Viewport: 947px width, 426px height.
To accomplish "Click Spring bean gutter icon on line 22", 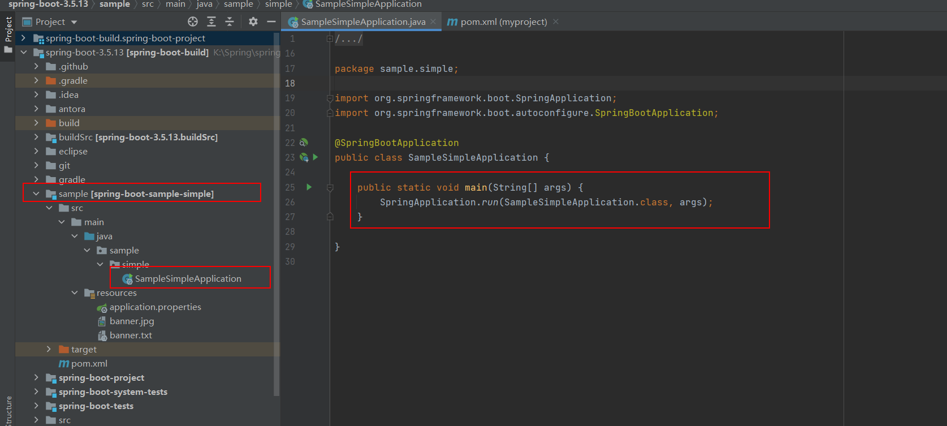I will click(304, 143).
